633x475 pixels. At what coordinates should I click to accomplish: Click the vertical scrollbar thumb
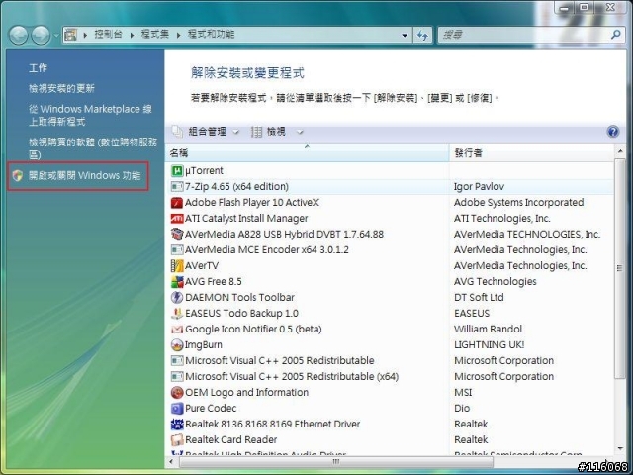[x=620, y=268]
